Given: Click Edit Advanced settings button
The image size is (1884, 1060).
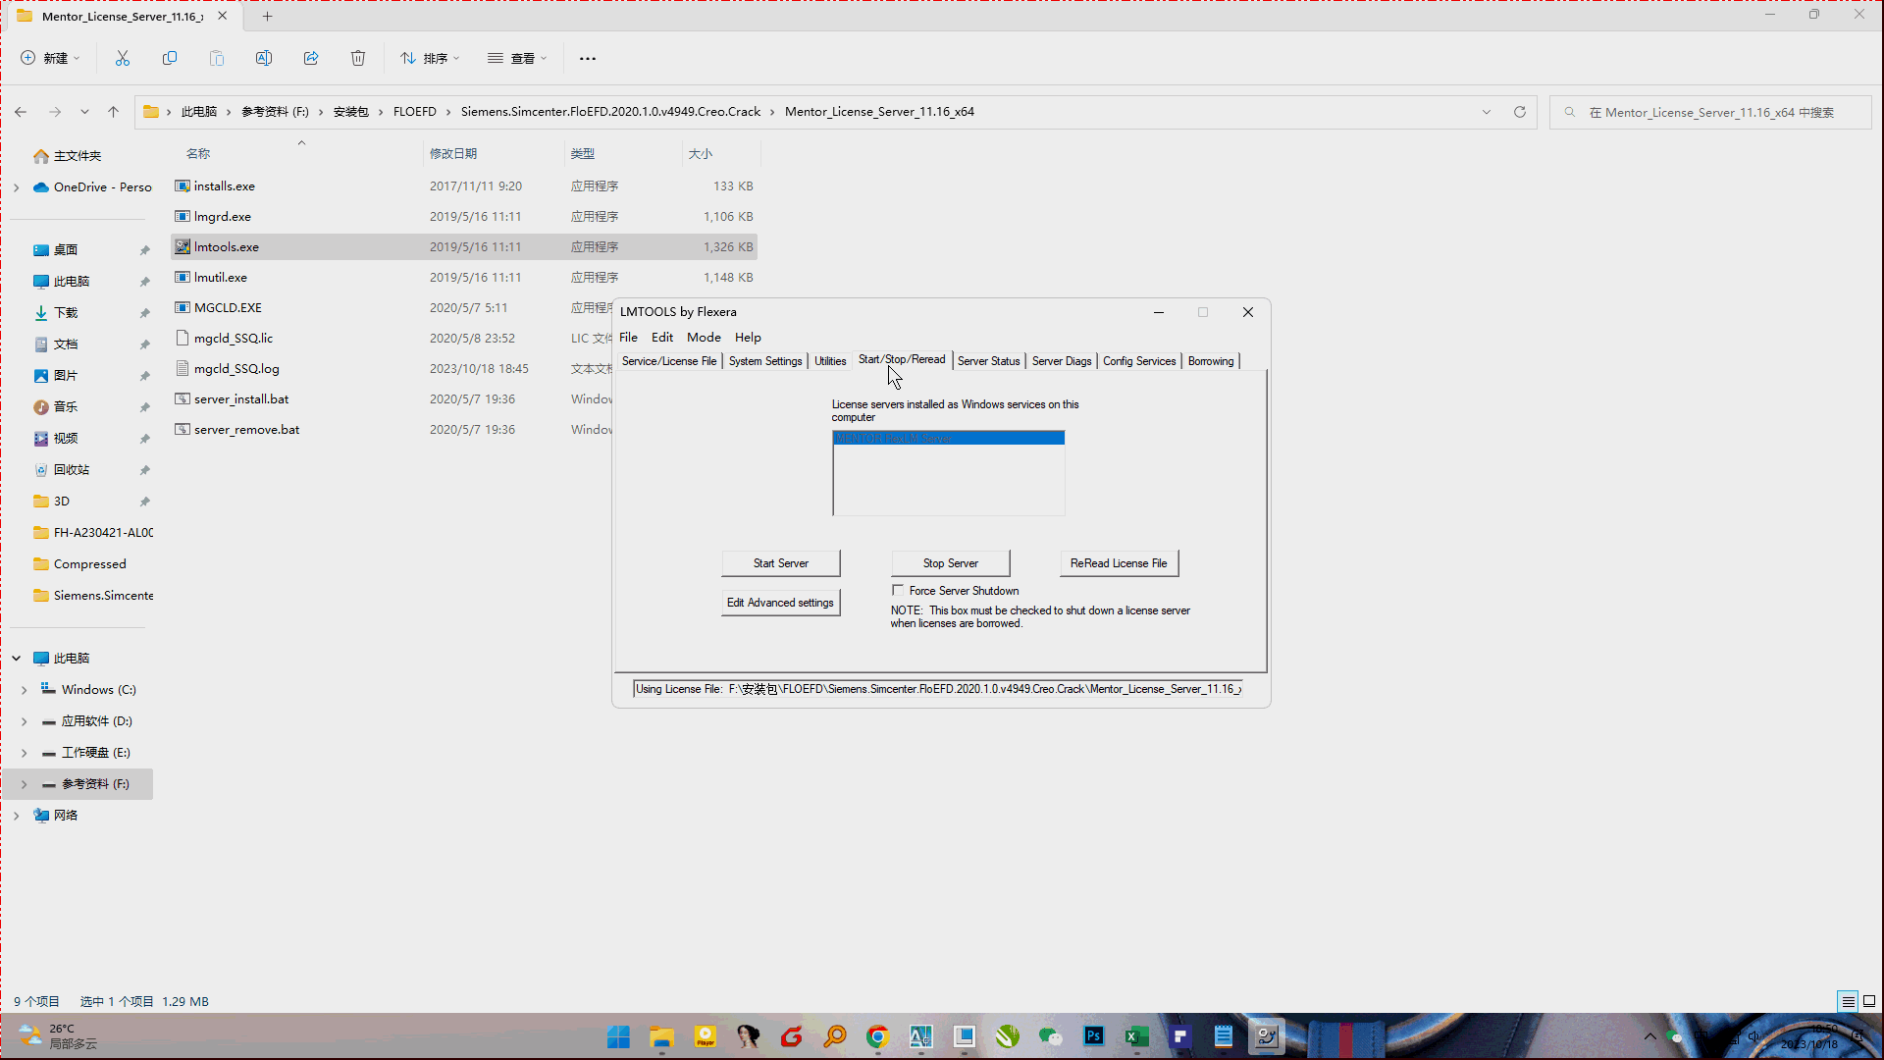Looking at the screenshot, I should 781,603.
